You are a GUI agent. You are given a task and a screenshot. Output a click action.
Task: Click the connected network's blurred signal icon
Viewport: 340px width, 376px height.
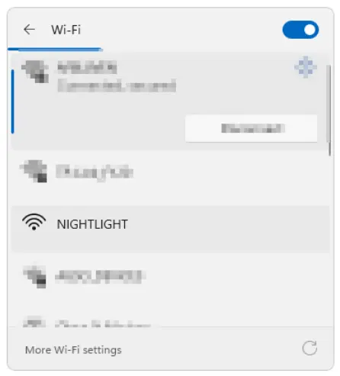pyautogui.click(x=35, y=72)
